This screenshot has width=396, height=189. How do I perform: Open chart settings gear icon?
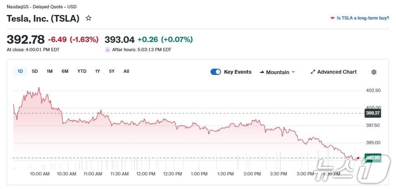[374, 72]
